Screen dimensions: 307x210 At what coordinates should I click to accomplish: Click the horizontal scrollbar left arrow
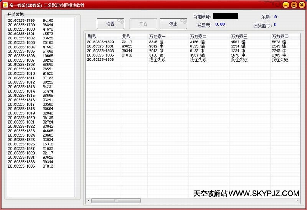pos(88,200)
